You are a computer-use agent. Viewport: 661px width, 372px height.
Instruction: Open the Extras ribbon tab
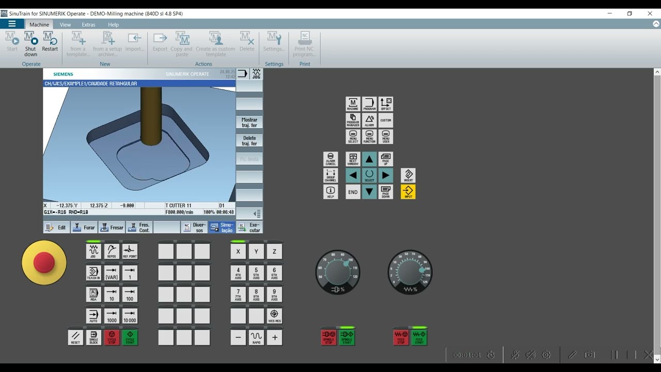[x=88, y=24]
